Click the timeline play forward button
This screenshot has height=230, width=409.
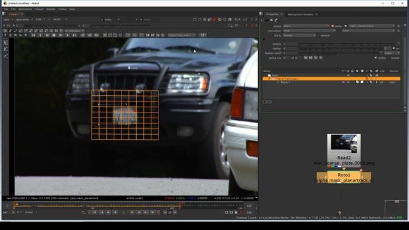click(132, 213)
